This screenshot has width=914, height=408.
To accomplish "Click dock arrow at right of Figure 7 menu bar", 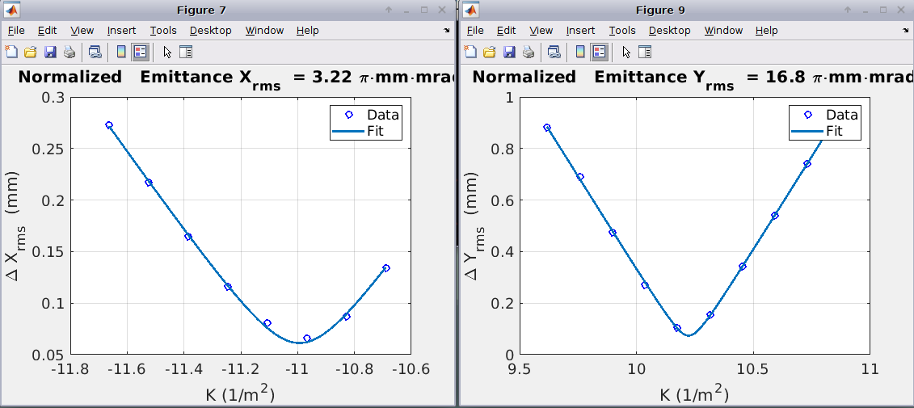I will click(x=447, y=31).
